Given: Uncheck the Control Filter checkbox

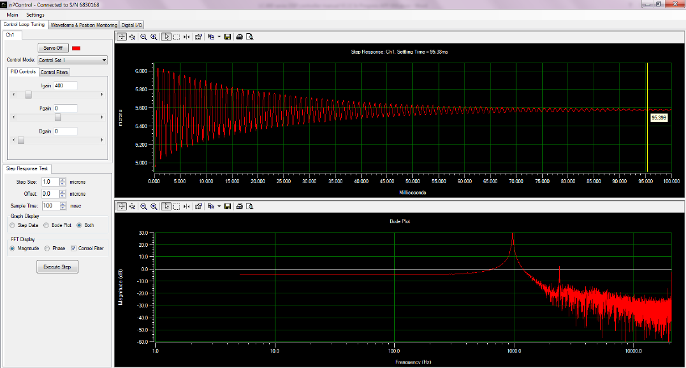Looking at the screenshot, I should click(73, 248).
